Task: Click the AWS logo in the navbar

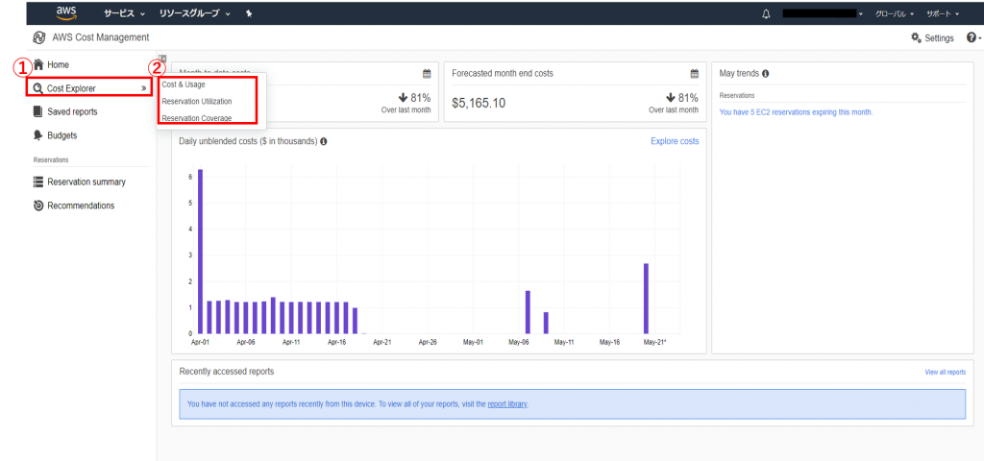Action: coord(66,12)
